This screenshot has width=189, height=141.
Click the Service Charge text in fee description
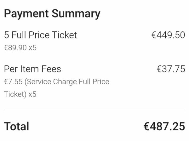pyautogui.click(x=52, y=82)
